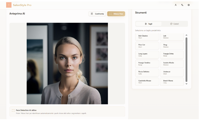Switch to the Colori tab

point(174,24)
